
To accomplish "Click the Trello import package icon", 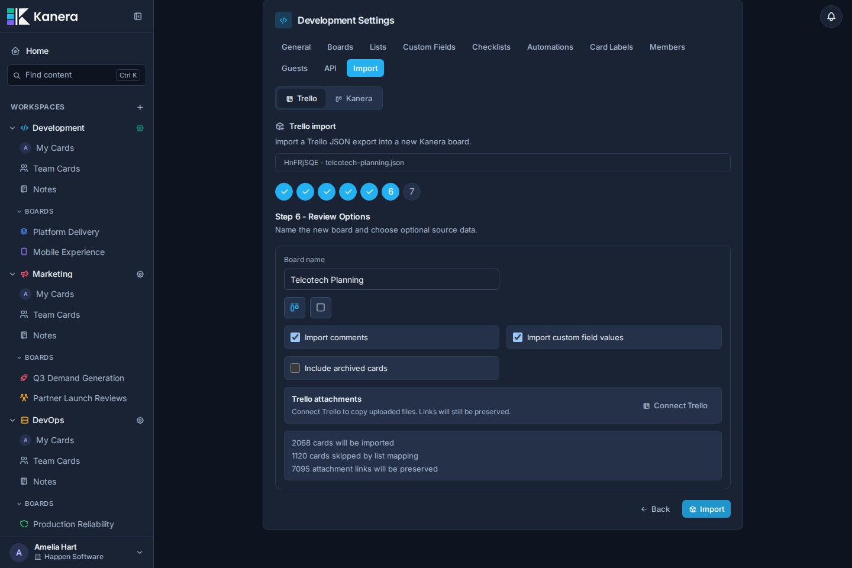I will coord(280,127).
